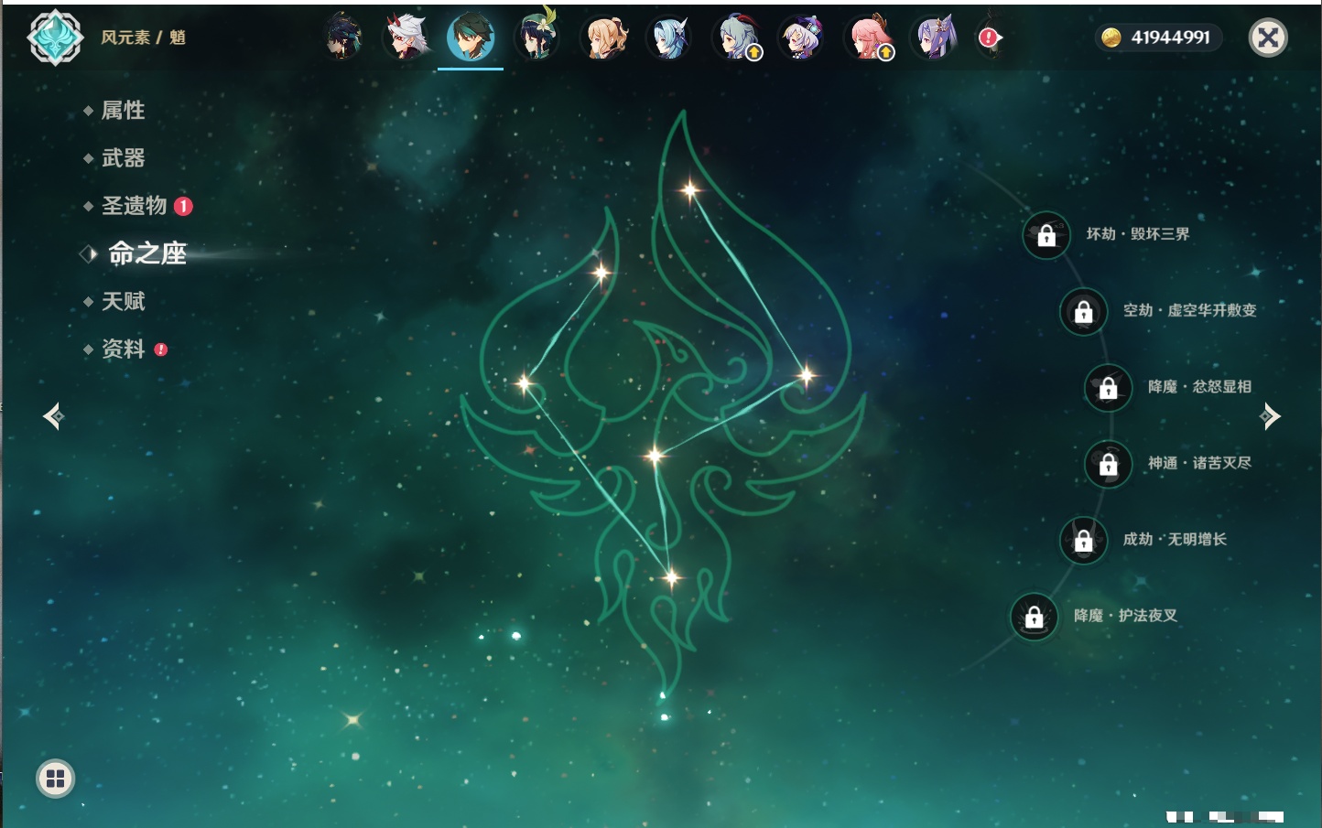The height and width of the screenshot is (828, 1322).
Task: Click the red notification badge on 圣遗物
Action: [x=183, y=206]
